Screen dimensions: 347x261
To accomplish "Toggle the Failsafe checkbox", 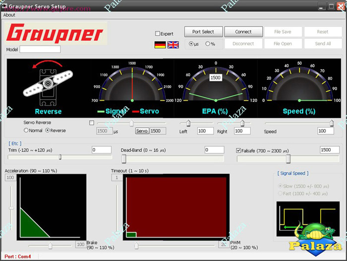I will pyautogui.click(x=238, y=151).
